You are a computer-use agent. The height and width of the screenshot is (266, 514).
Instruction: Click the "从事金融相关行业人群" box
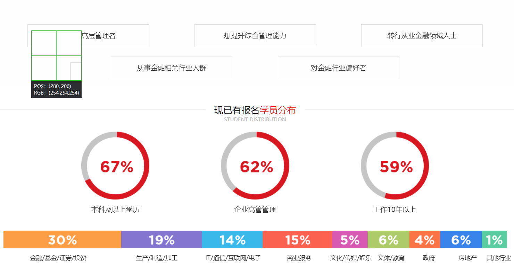tap(171, 68)
